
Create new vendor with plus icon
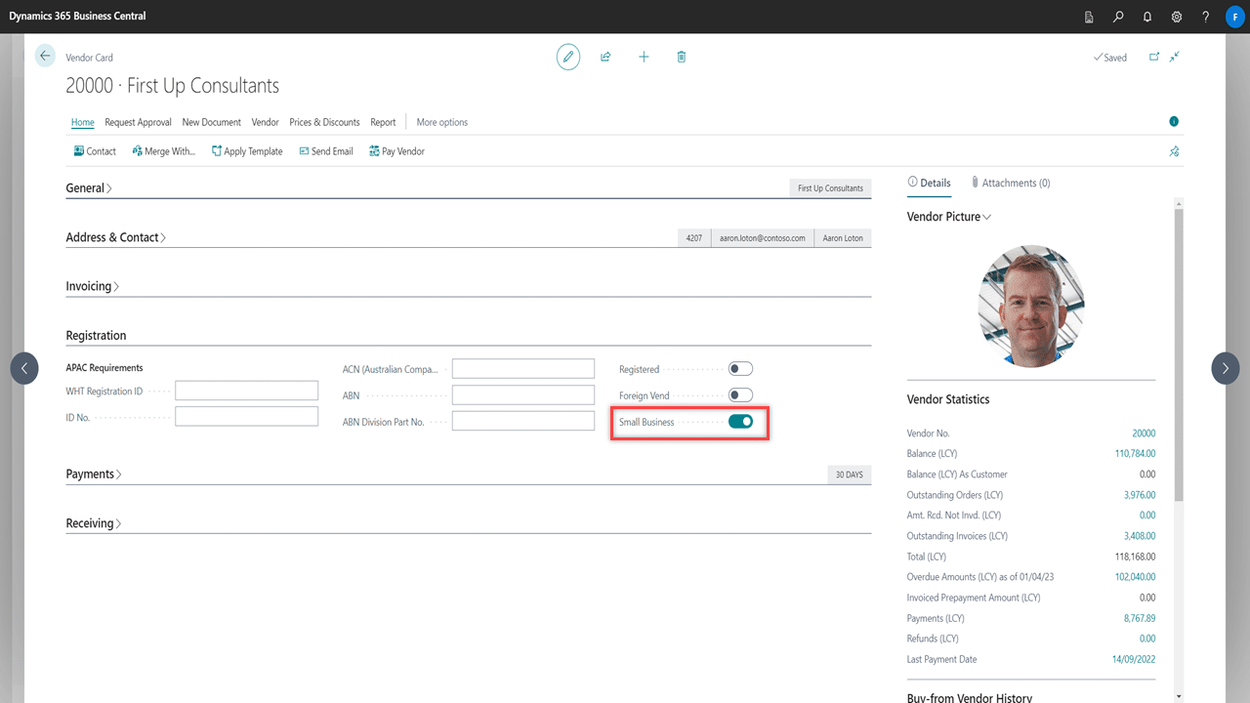(644, 57)
